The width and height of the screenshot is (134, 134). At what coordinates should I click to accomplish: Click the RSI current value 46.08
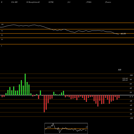[123, 34]
